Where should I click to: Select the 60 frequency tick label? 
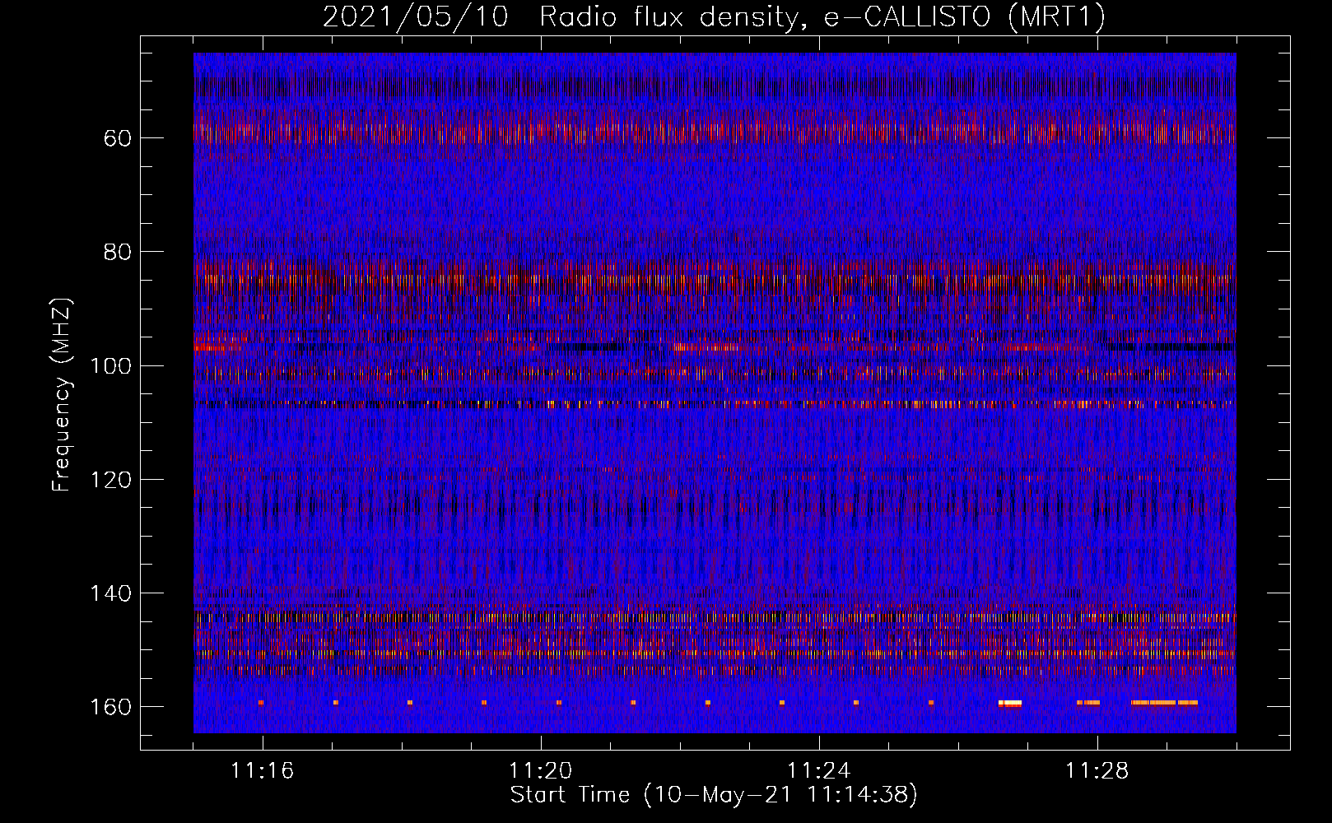point(118,137)
